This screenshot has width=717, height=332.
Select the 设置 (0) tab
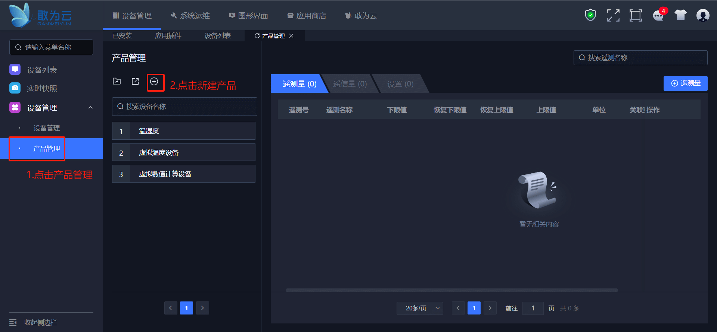point(400,84)
